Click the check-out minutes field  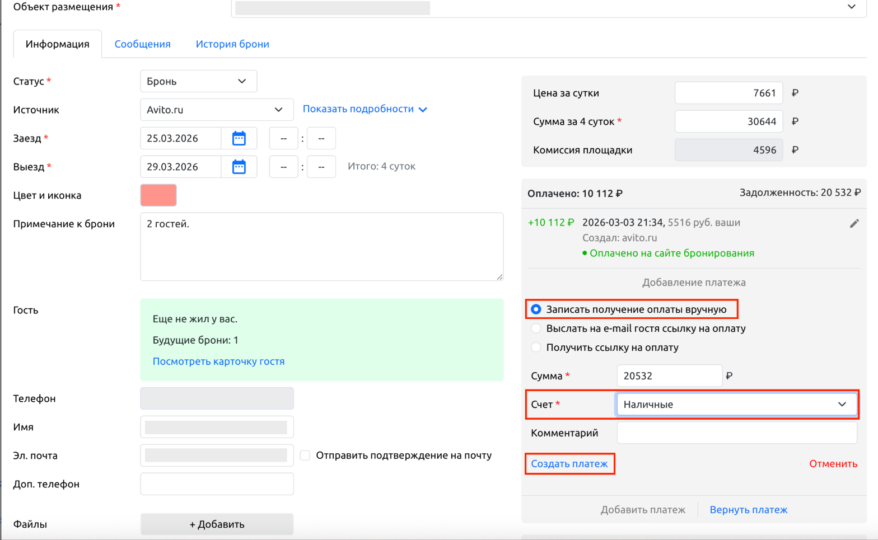tap(321, 167)
